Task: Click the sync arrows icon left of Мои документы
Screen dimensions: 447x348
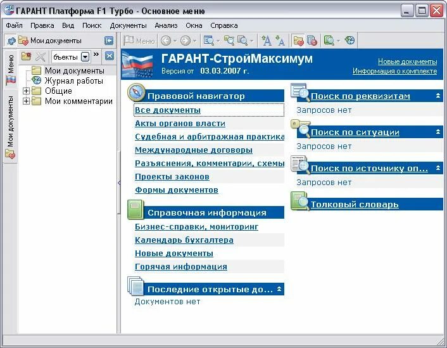Action: pyautogui.click(x=11, y=41)
